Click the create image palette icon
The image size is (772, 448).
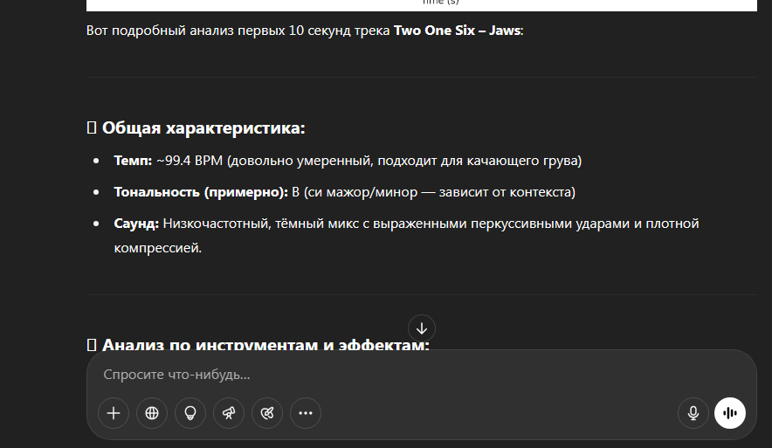(267, 413)
